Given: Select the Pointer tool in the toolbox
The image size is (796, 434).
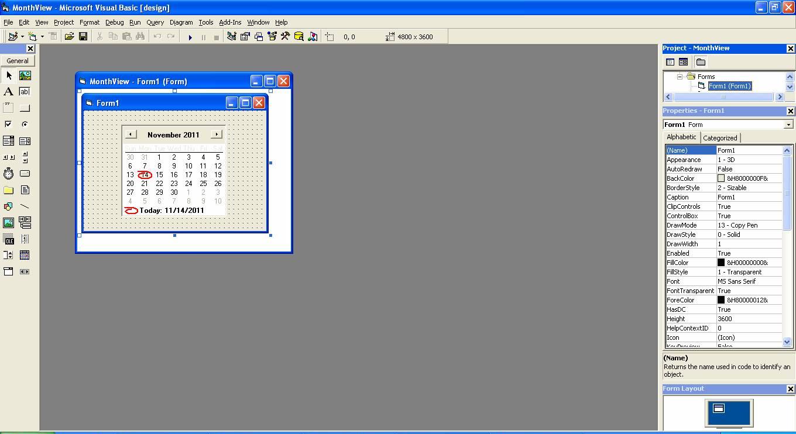Looking at the screenshot, I should pos(8,75).
